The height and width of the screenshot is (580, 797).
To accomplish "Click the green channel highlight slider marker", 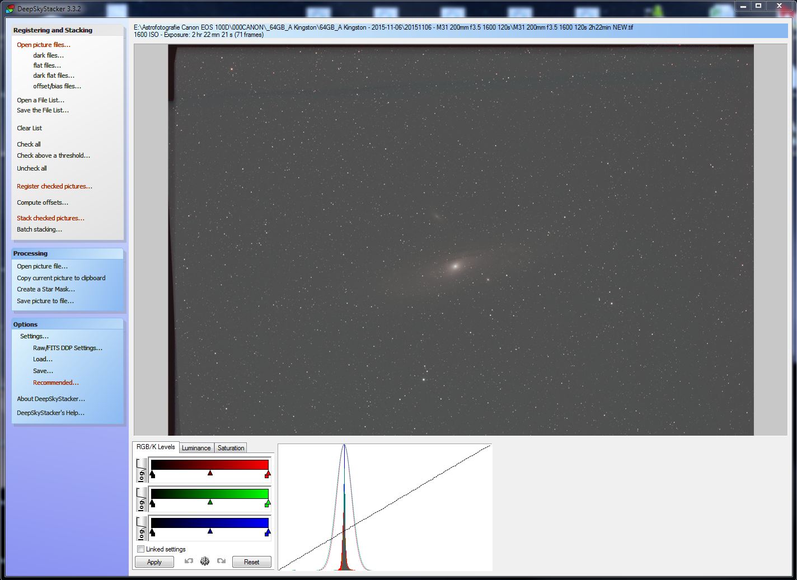I will pos(267,502).
